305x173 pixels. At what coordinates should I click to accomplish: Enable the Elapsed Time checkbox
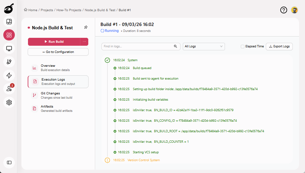pos(242,46)
